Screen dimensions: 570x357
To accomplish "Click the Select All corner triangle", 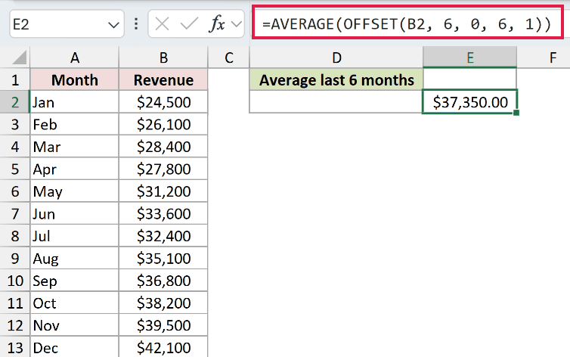I will pos(19,57).
